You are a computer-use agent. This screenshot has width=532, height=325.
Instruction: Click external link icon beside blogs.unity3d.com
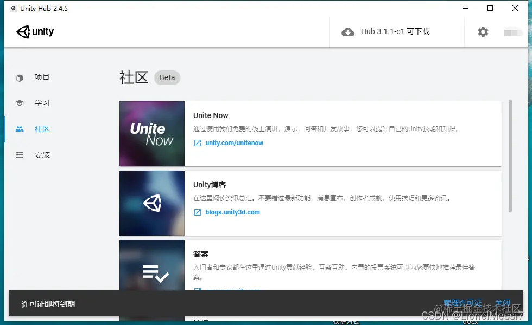pos(198,212)
